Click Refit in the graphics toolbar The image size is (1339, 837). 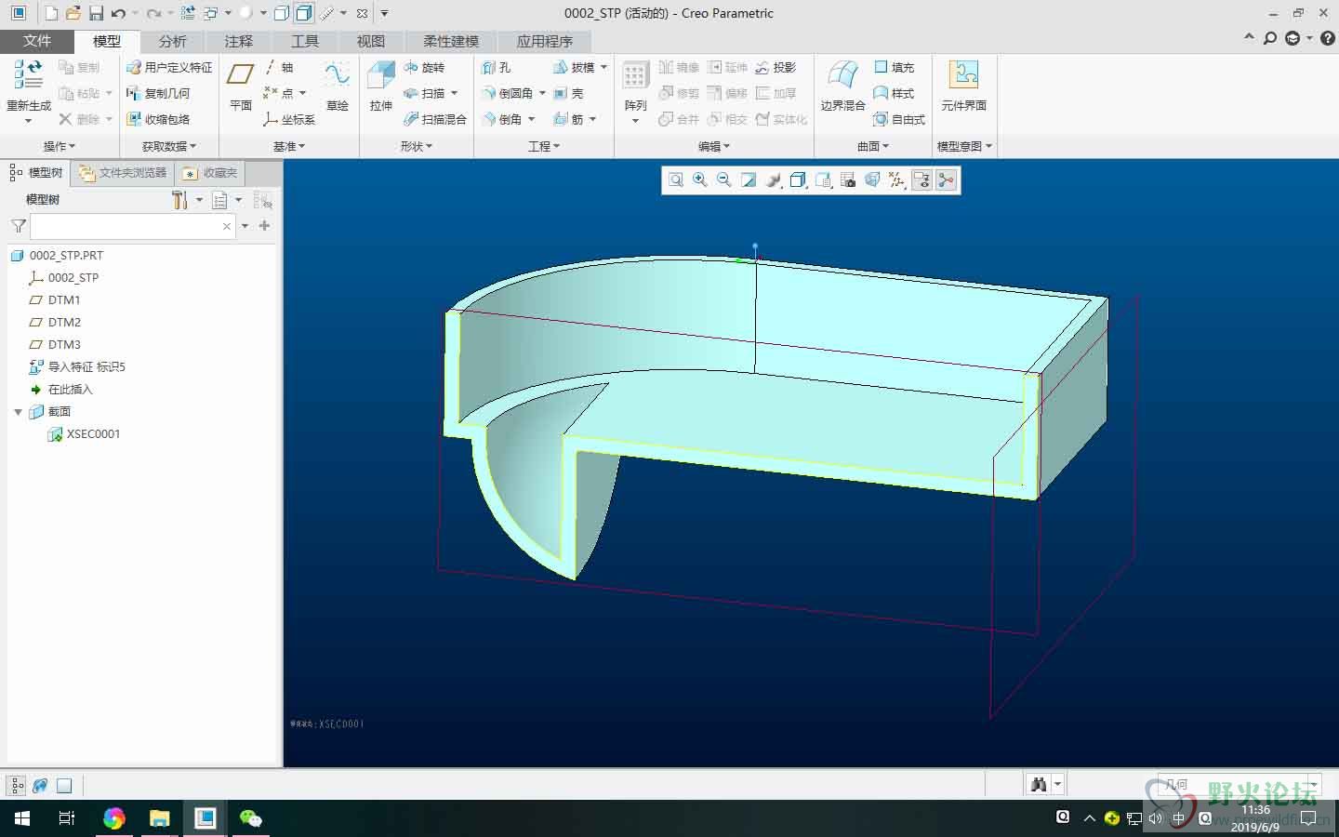[676, 180]
